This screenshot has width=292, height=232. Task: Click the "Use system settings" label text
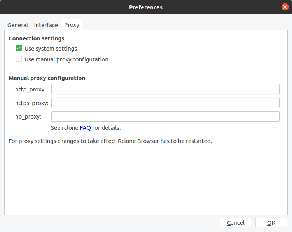click(51, 49)
